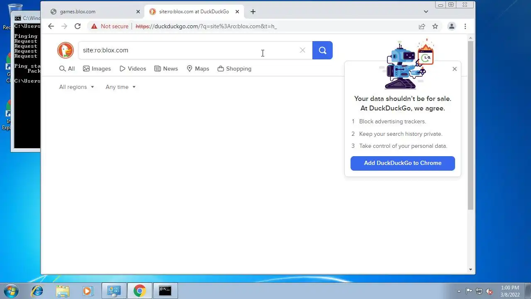Show hidden system tray icons
The image size is (531, 299).
click(459, 291)
